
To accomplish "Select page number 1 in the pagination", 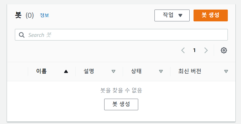I will pos(194,50).
